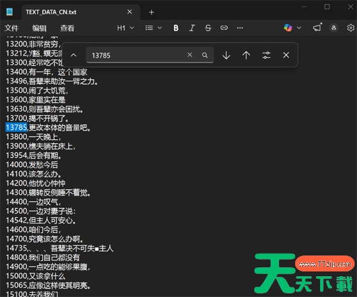This screenshot has width=357, height=297.
Task: Open the 文件 menu
Action: (12, 28)
